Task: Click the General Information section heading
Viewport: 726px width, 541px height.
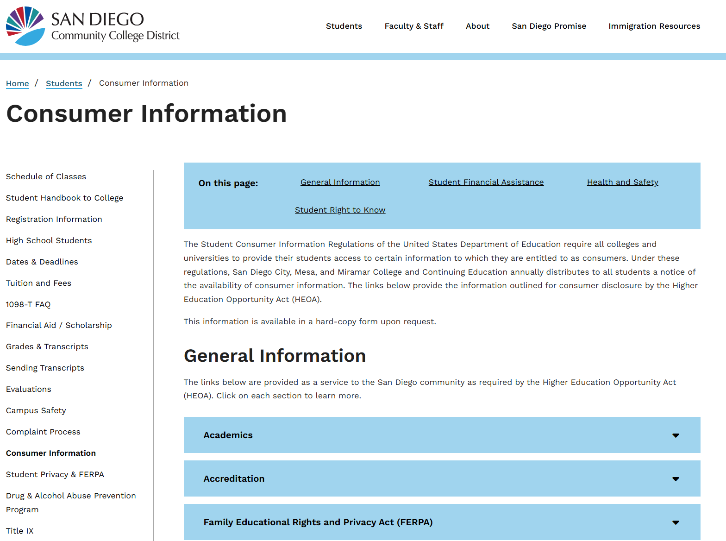Action: tap(275, 356)
